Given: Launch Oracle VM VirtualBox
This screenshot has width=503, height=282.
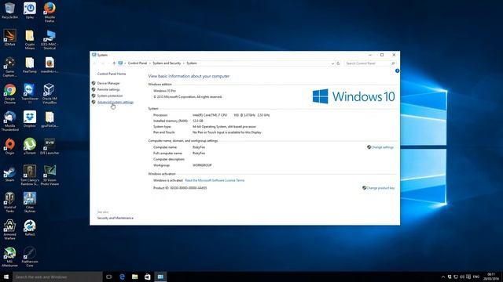Looking at the screenshot, I should (x=50, y=94).
